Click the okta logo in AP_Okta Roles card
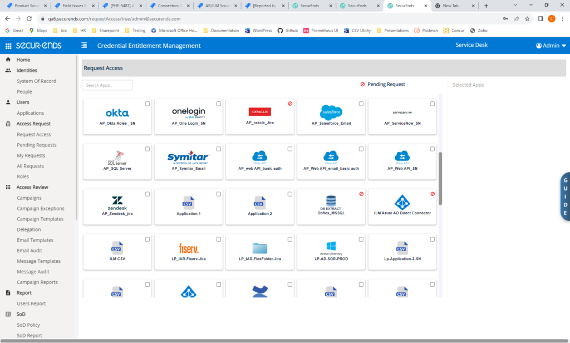 coord(117,113)
